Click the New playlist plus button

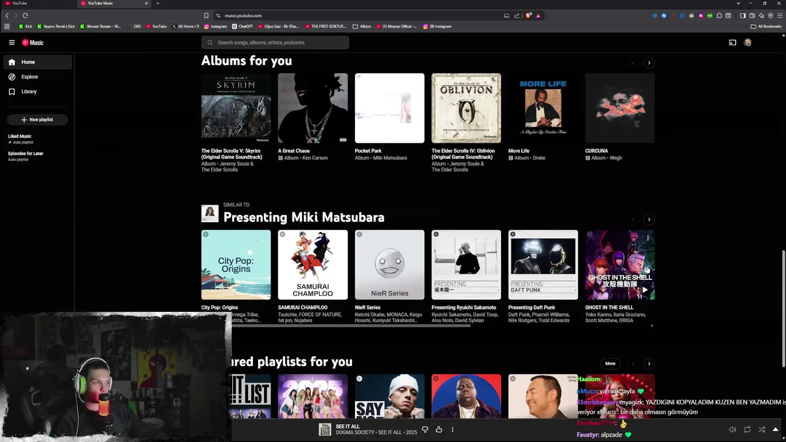[x=37, y=120]
